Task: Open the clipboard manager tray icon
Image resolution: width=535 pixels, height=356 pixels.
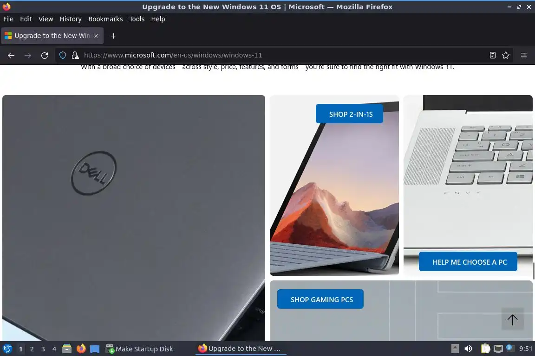Action: point(485,349)
